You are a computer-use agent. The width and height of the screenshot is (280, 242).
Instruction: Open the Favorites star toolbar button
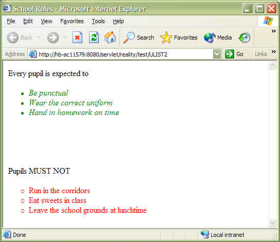pos(179,38)
